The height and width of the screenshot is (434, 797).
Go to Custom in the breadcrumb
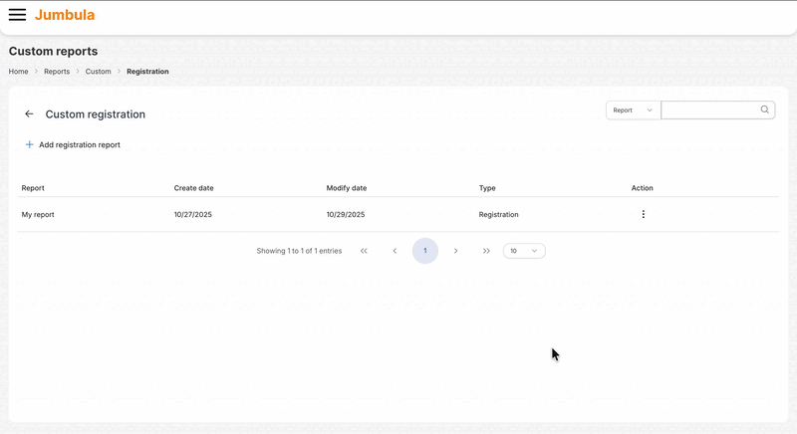click(98, 72)
